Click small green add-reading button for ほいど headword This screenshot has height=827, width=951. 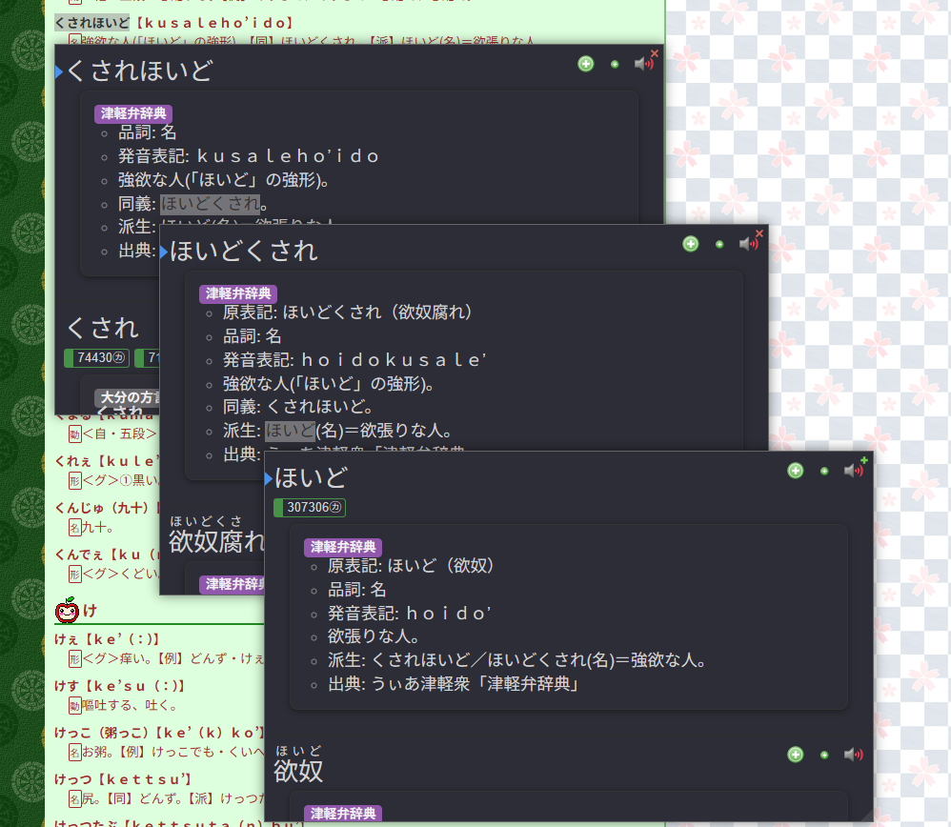[x=824, y=471]
